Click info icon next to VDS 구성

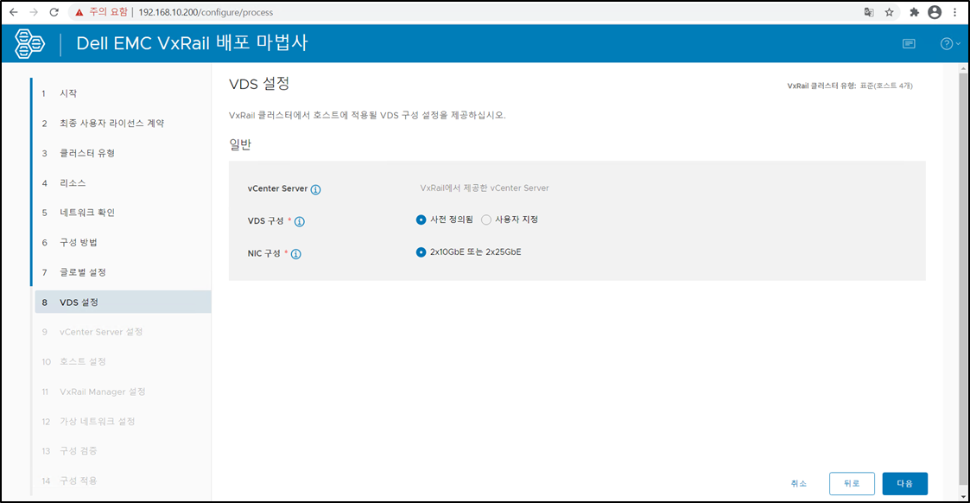pyautogui.click(x=300, y=221)
